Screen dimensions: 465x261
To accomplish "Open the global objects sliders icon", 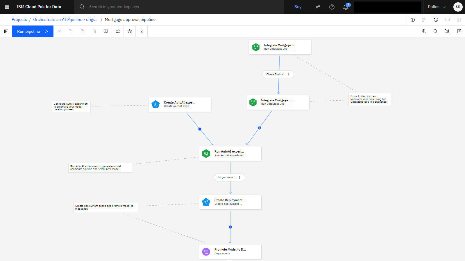I will click(x=118, y=31).
